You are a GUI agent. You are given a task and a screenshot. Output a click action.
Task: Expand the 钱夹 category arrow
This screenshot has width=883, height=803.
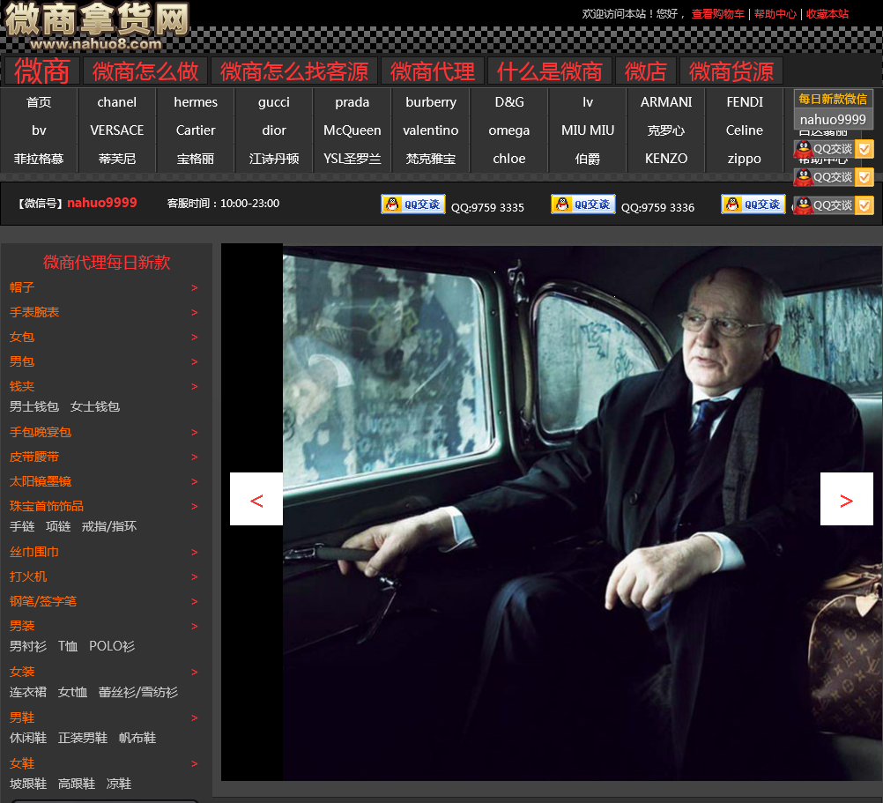[x=194, y=387]
